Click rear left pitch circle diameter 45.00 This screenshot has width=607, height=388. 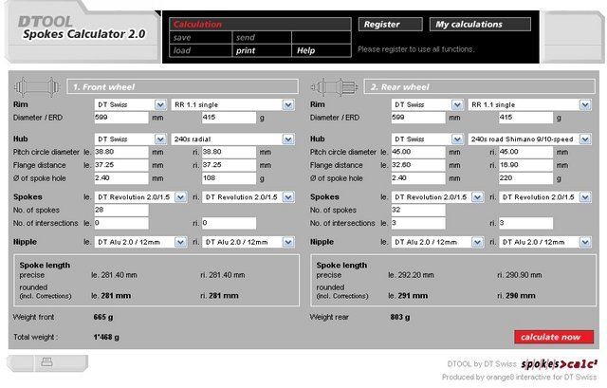click(x=418, y=152)
